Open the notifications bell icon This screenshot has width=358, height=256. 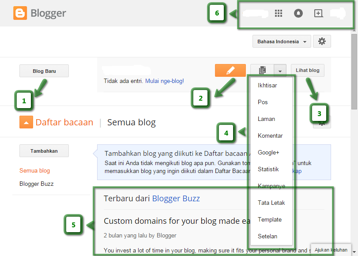tap(298, 13)
